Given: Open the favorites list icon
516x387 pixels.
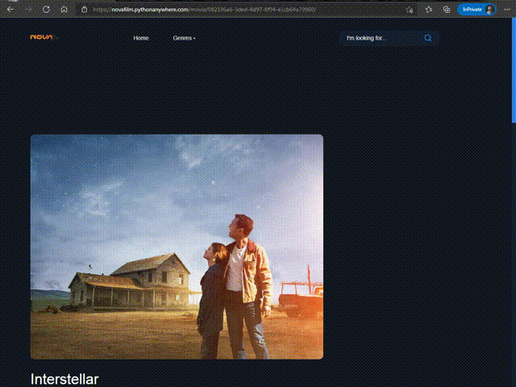Looking at the screenshot, I should 428,10.
